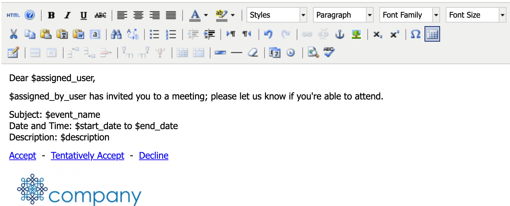Image resolution: width=510 pixels, height=206 pixels.
Task: Click the Find binoculars icon
Action: pos(116,34)
